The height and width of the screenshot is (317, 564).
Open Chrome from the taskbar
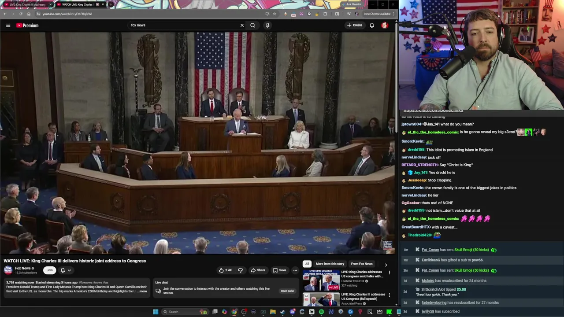click(234, 312)
